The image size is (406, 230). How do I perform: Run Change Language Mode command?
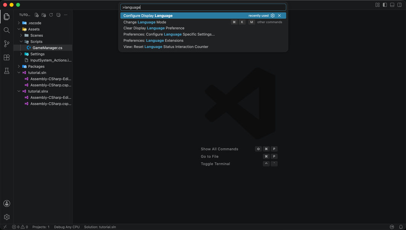click(203, 22)
